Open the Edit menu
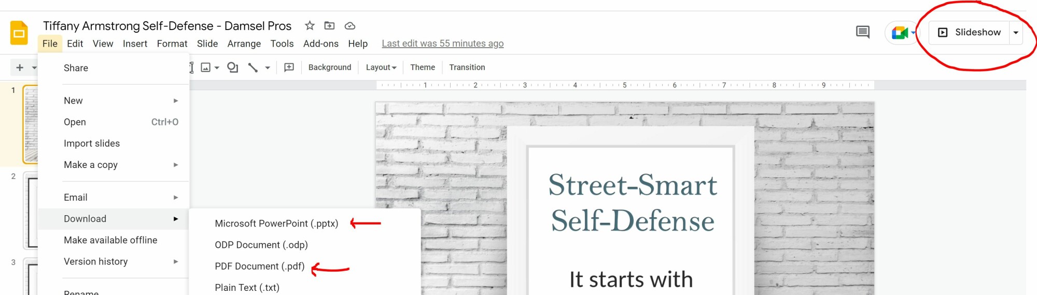Screen dimensions: 1037x295 tap(75, 44)
